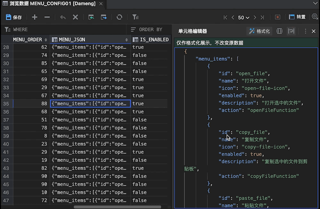Close the 单元格编辑器 panel
Screen dimensions: 320x209
314,31
